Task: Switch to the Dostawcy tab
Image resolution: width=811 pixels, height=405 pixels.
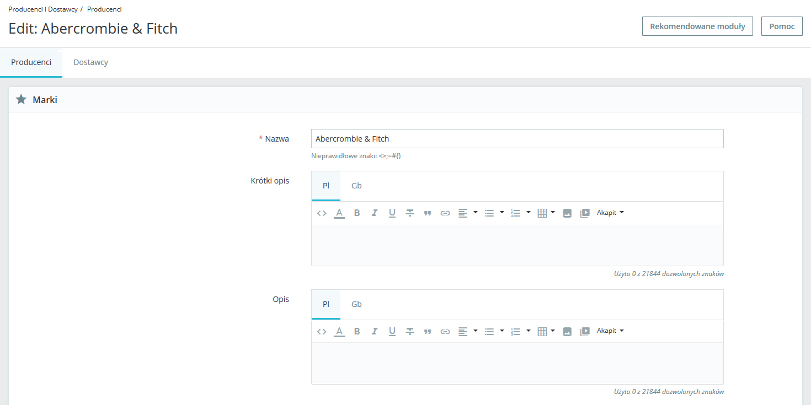Action: [90, 62]
